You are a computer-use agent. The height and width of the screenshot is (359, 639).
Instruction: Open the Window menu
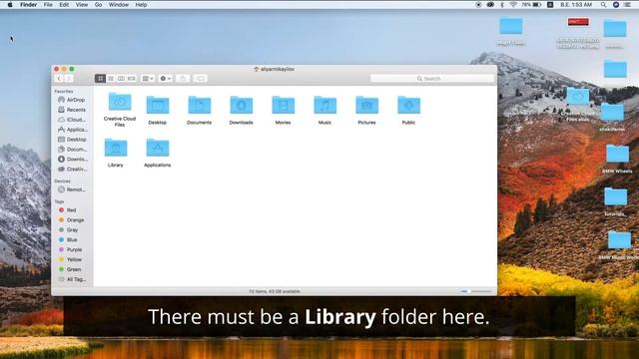point(119,5)
